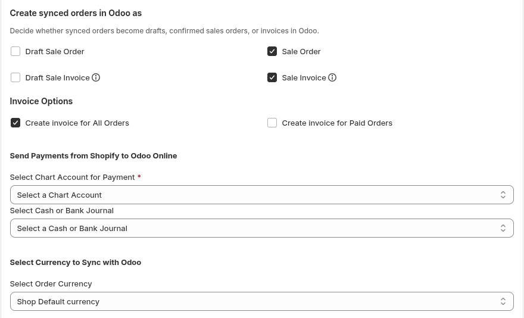Enable Create invoice for Paid Orders checkbox

[x=272, y=123]
